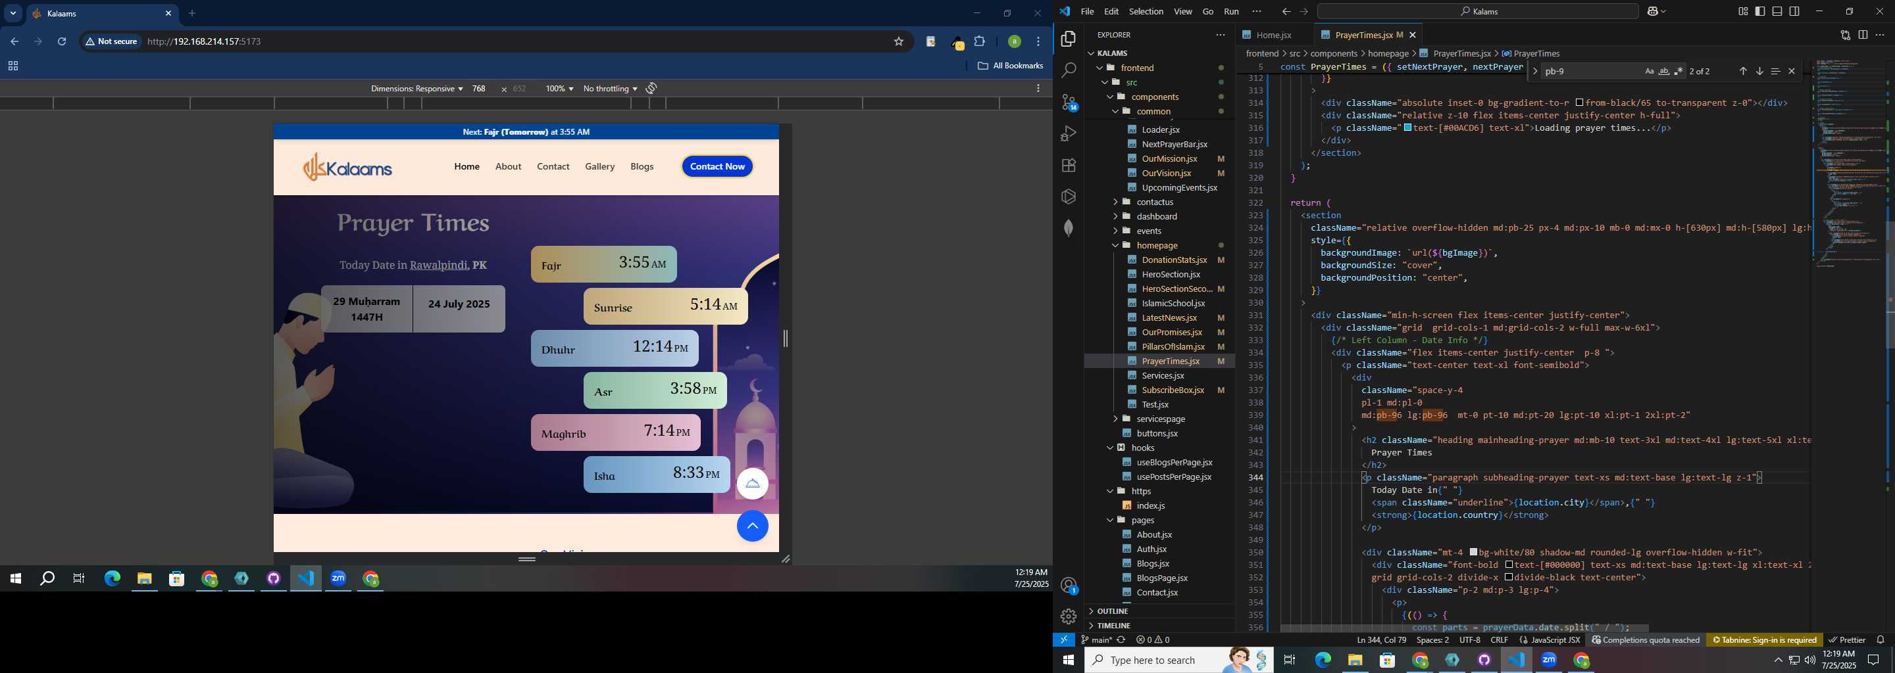The width and height of the screenshot is (1895, 673).
Task: Toggle Match Case in the find widget
Action: point(1650,71)
